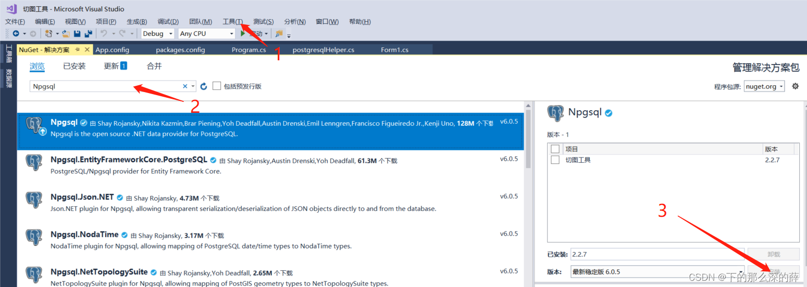807x287 pixels.
Task: Click the pin icon on NuGet tab
Action: tap(77, 50)
